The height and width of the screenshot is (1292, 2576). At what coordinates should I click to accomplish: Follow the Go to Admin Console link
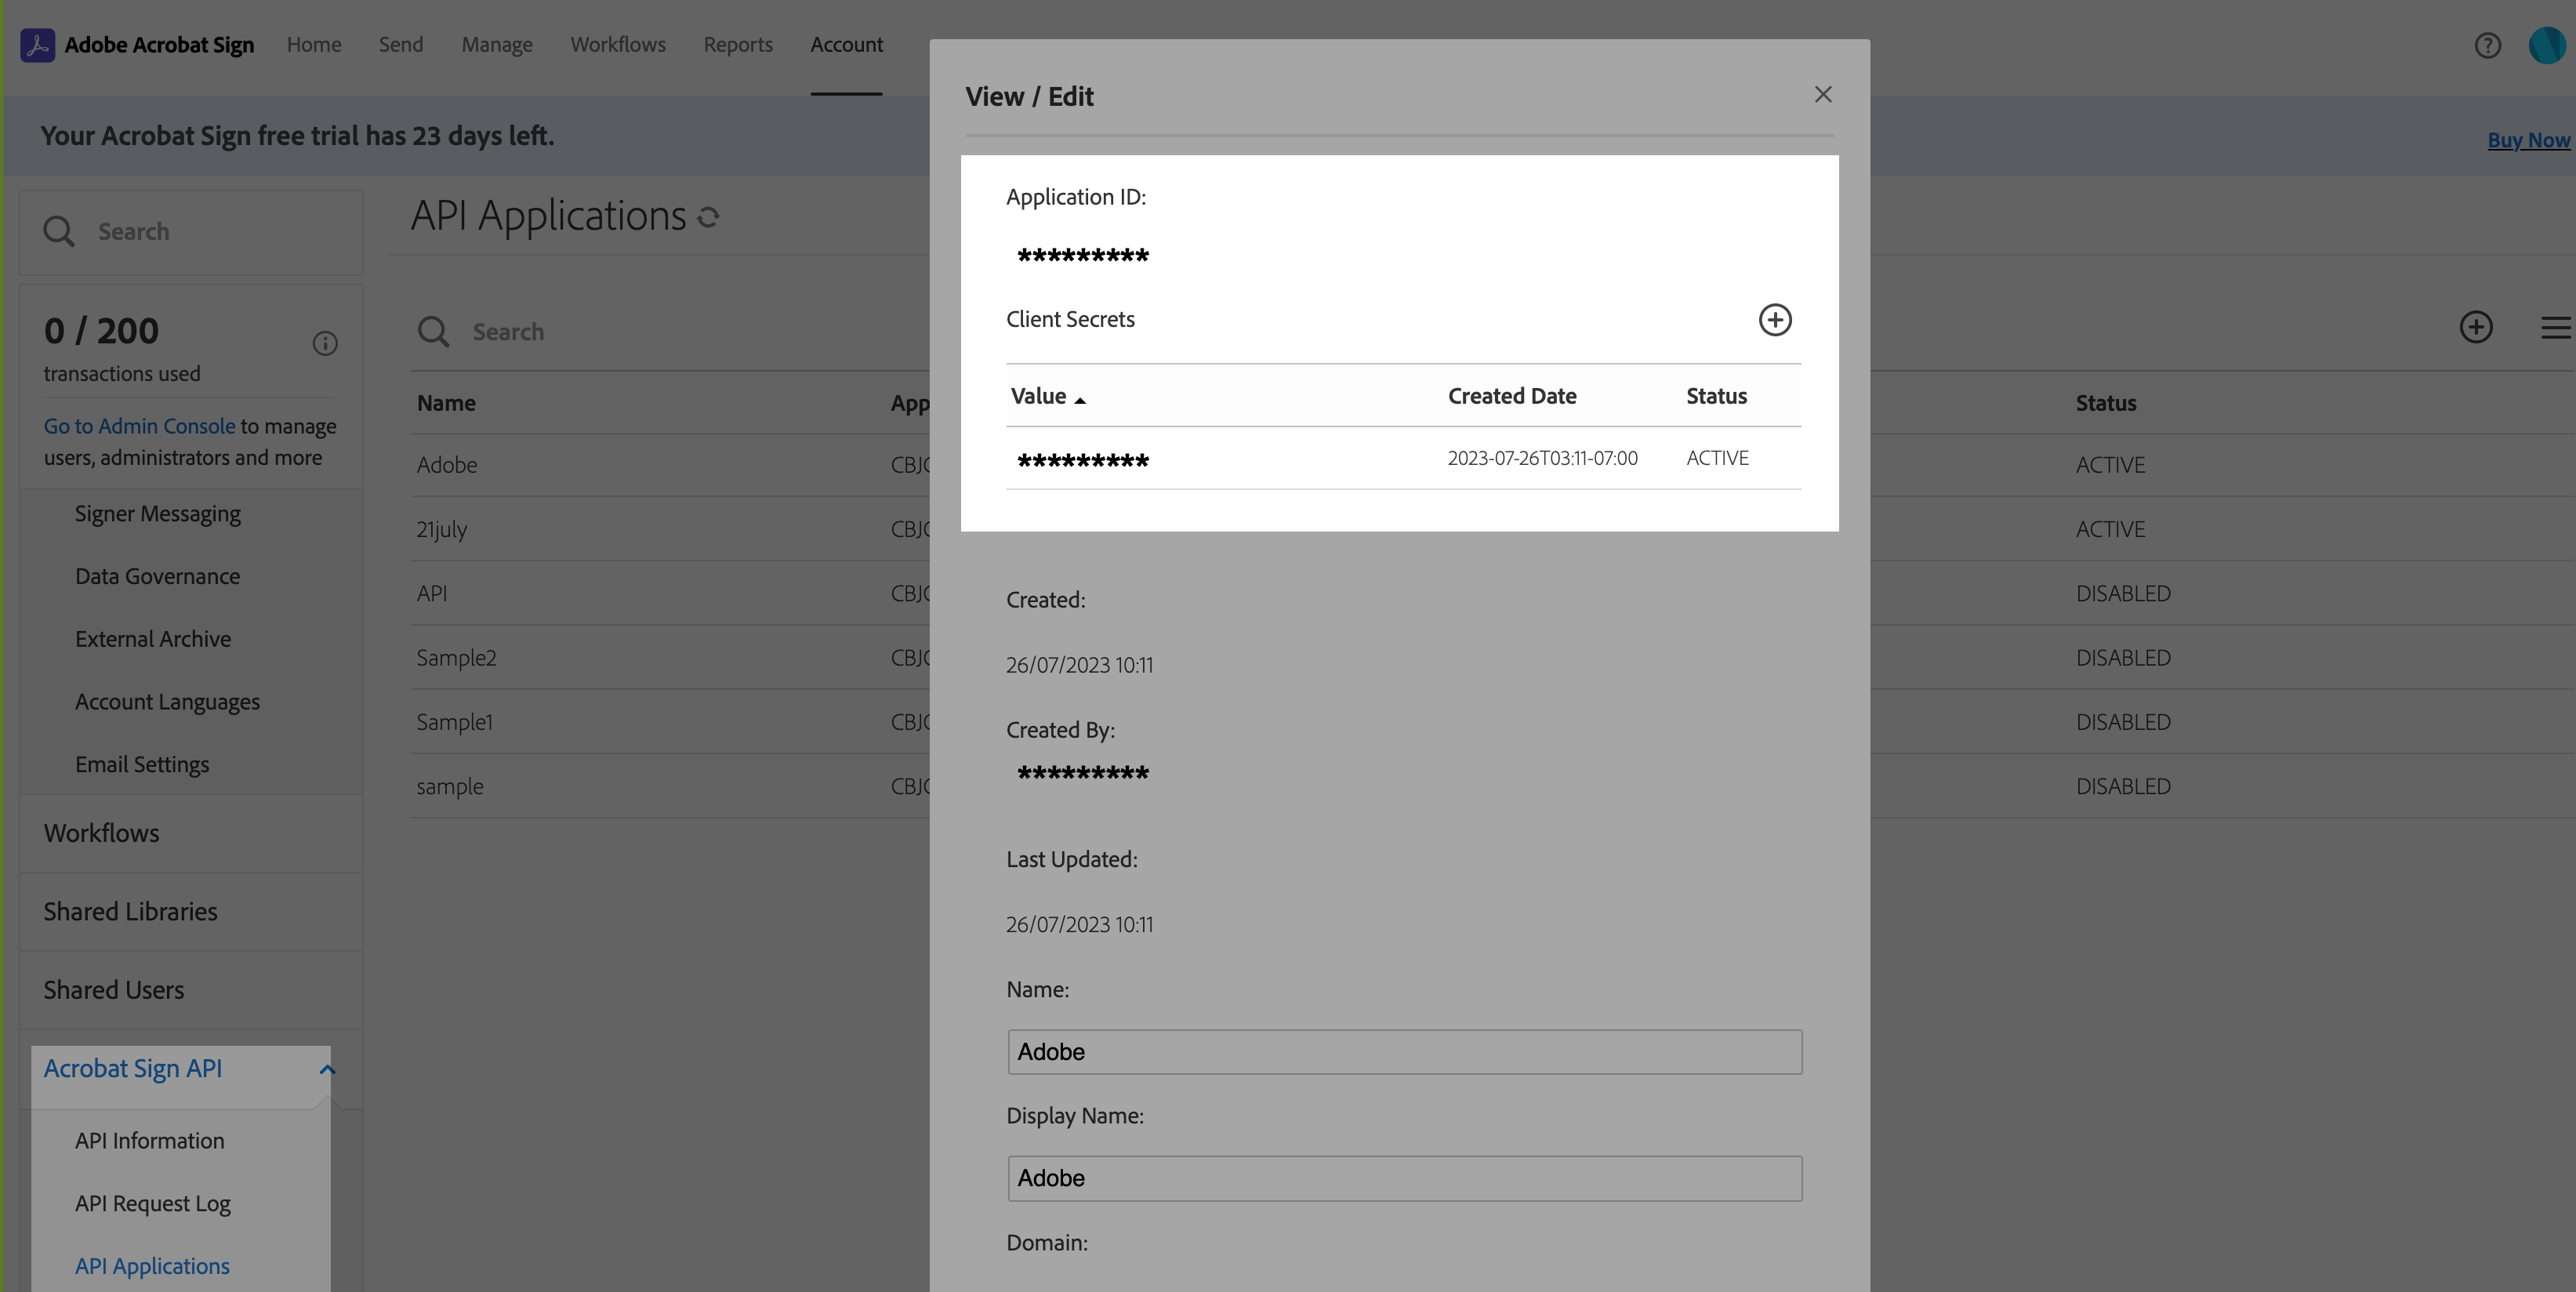pos(139,426)
